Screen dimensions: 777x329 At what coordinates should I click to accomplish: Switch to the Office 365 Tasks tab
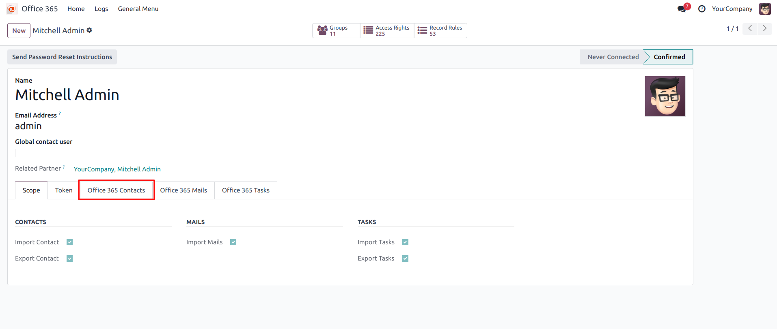pos(246,190)
